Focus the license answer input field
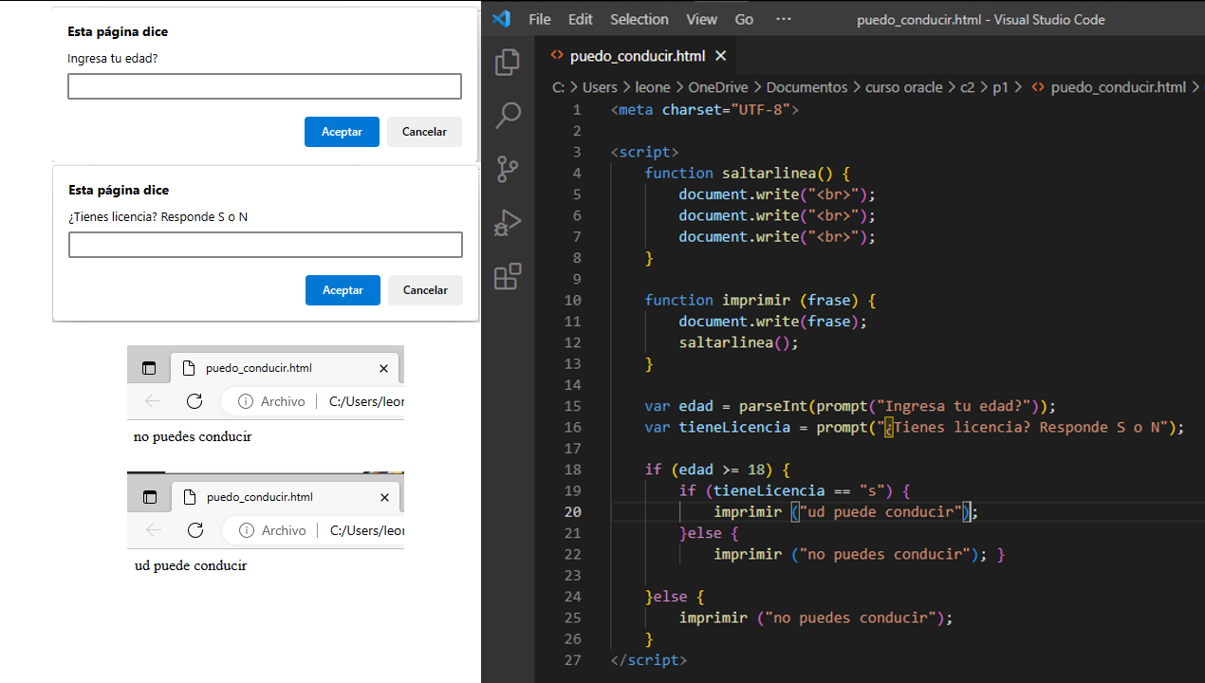Image resolution: width=1205 pixels, height=683 pixels. pos(266,245)
